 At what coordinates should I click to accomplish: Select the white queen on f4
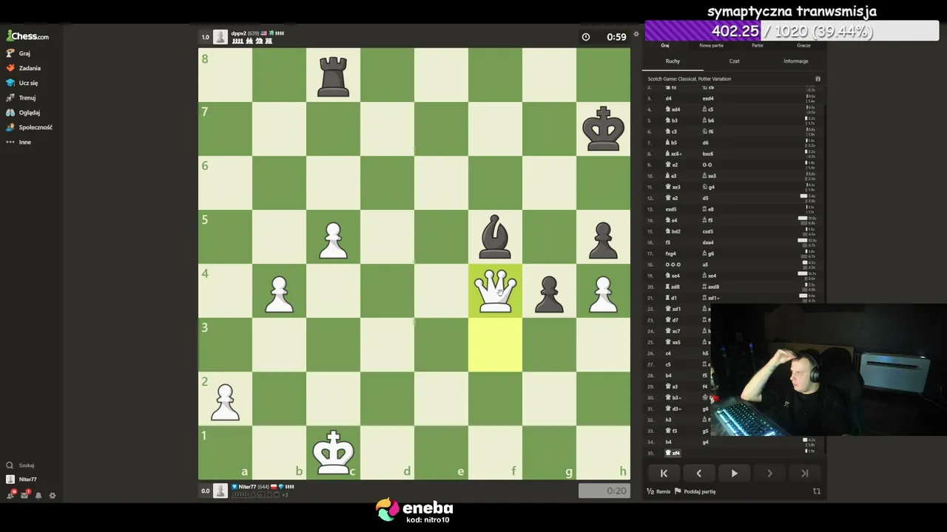tap(495, 291)
